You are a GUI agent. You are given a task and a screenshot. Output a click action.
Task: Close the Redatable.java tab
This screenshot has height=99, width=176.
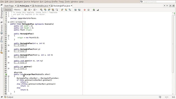click(x=49, y=5)
